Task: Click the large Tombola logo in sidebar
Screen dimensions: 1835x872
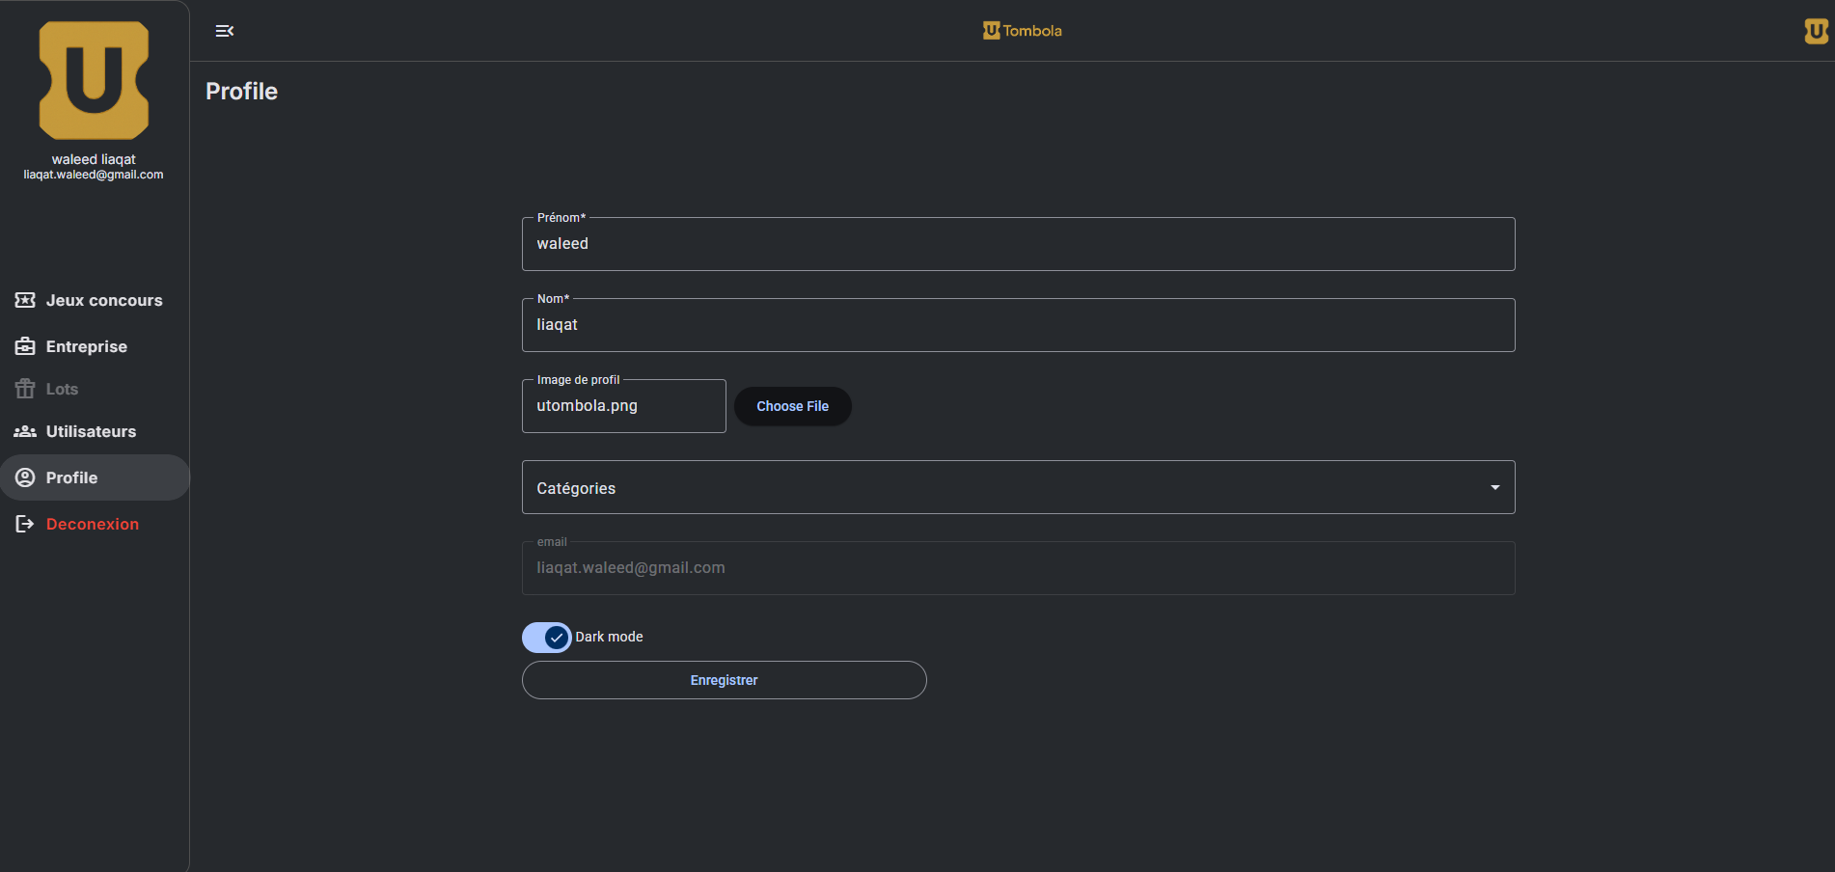Action: click(94, 80)
